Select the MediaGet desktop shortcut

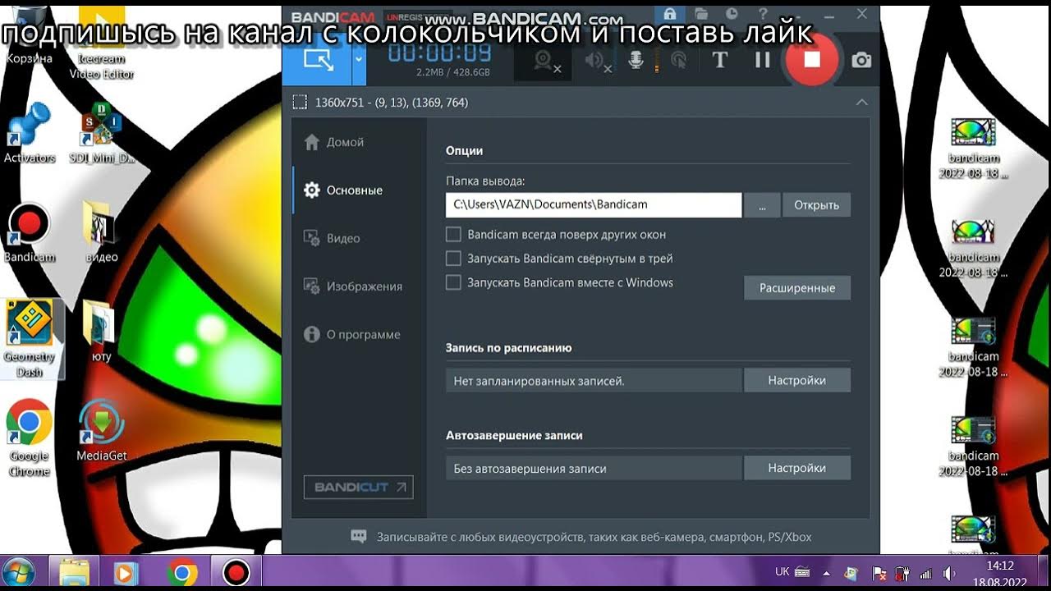(x=101, y=431)
